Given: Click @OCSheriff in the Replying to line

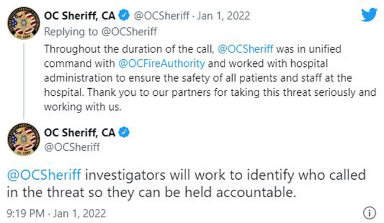Looking at the screenshot, I should [x=129, y=32].
